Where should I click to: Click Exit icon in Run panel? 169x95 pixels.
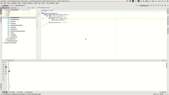coord(3,72)
